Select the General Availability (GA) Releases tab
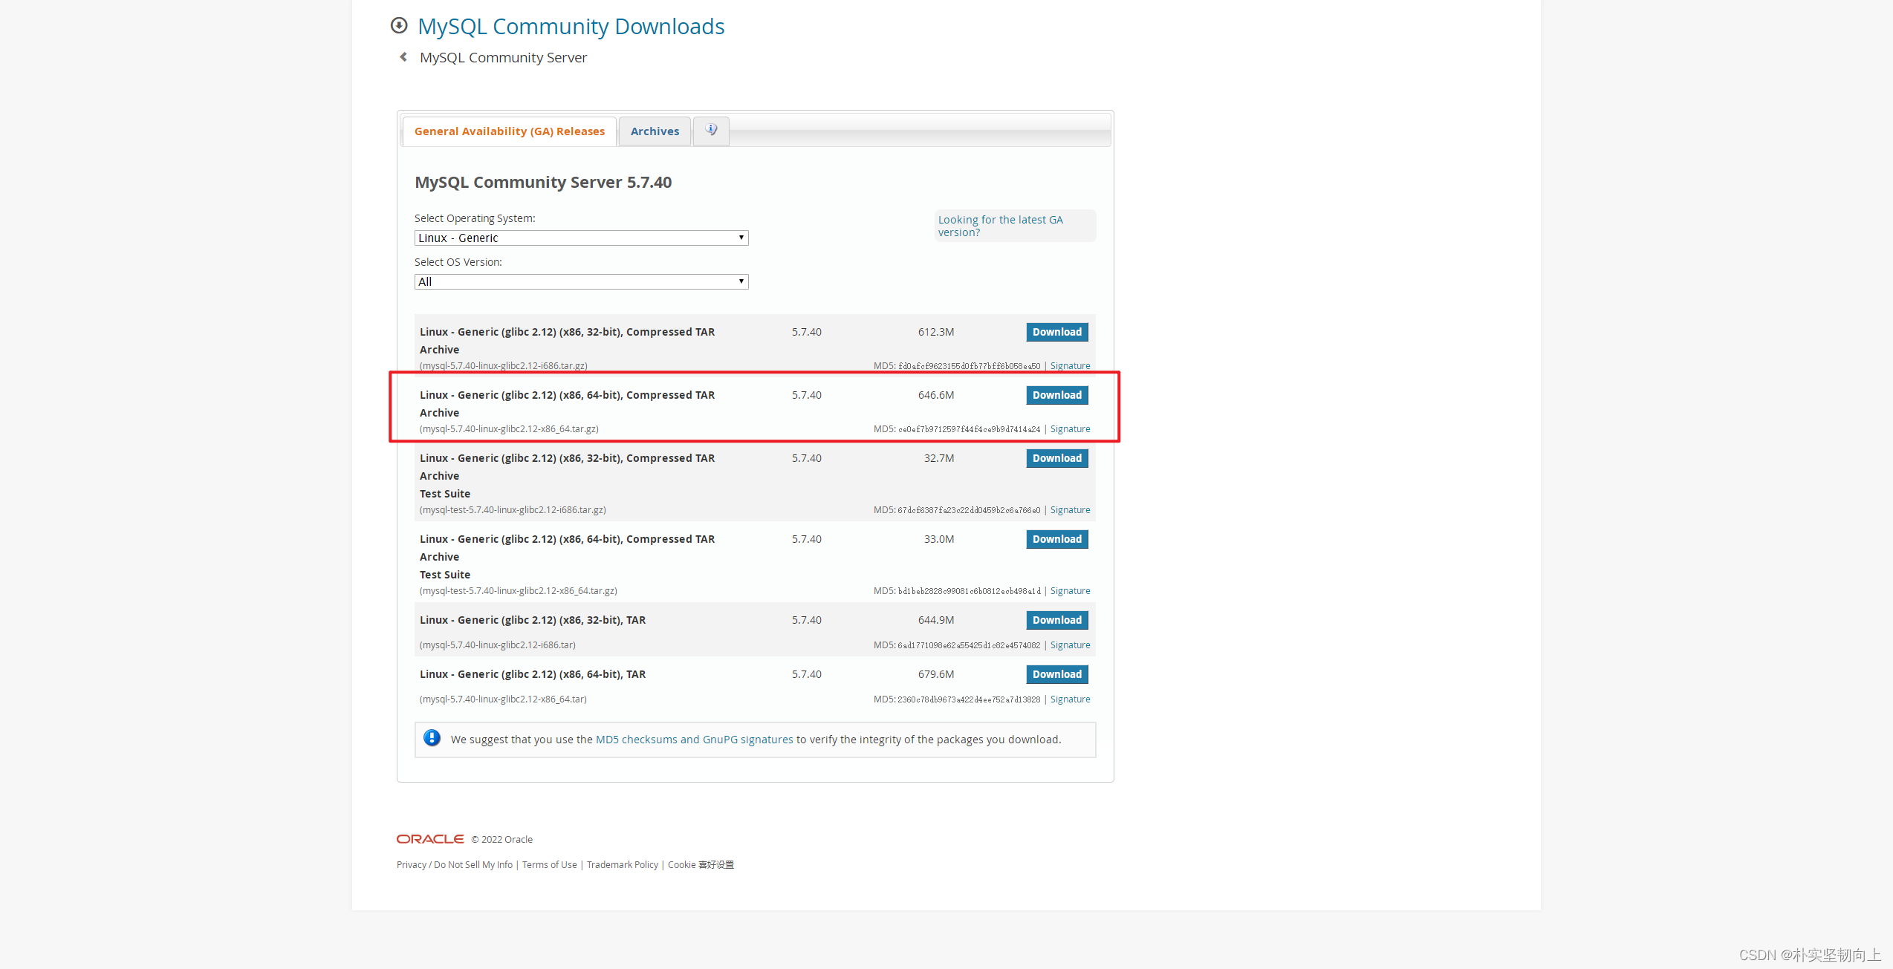The height and width of the screenshot is (969, 1893). (x=509, y=131)
